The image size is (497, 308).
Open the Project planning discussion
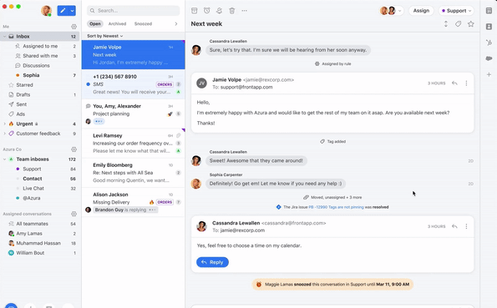[x=133, y=114]
